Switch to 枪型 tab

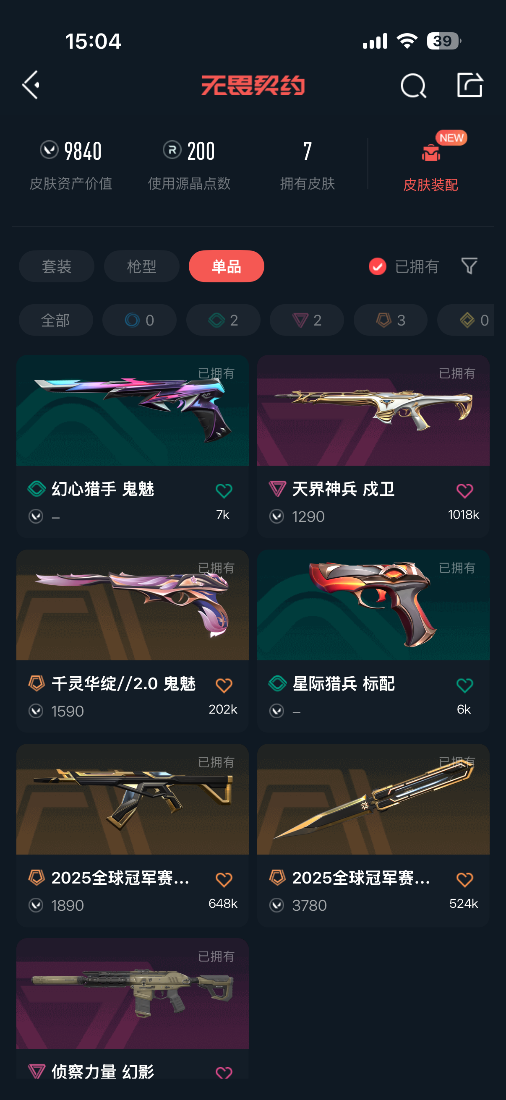click(x=141, y=266)
